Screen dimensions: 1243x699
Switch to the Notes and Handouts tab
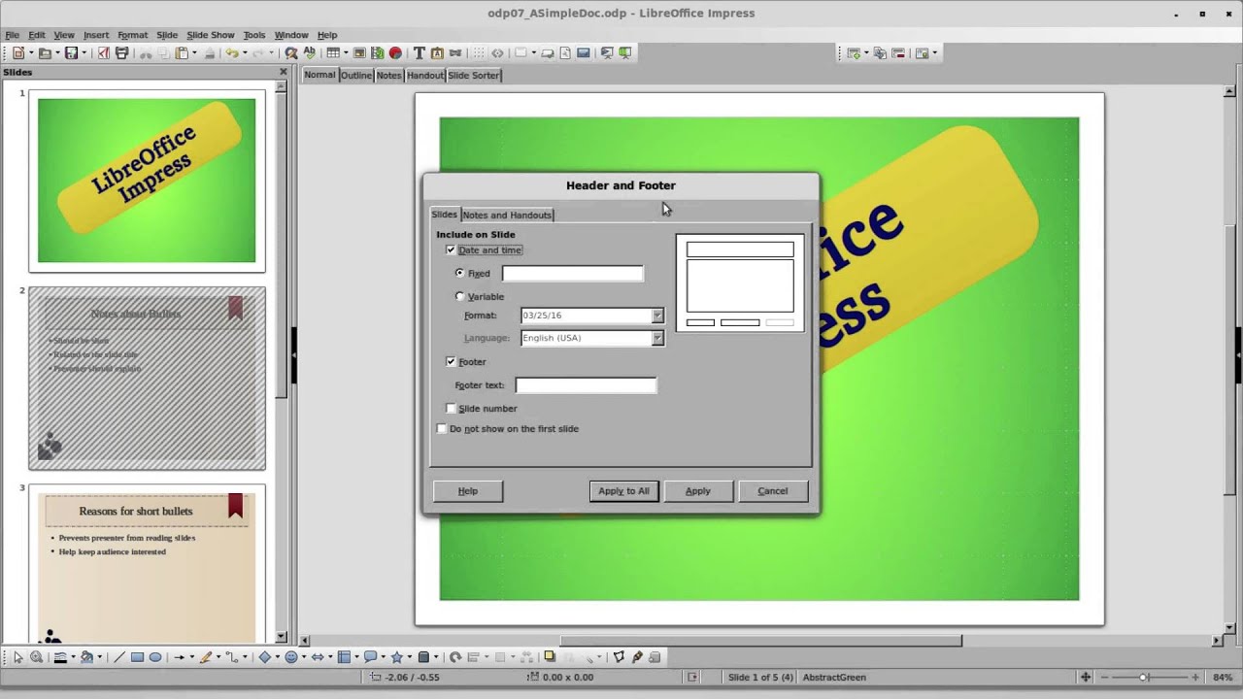pos(507,215)
